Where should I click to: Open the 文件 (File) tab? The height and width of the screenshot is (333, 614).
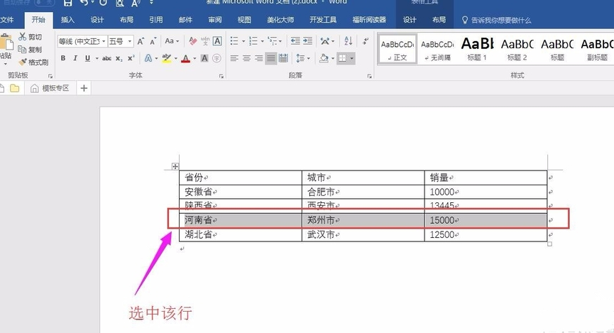[6, 20]
